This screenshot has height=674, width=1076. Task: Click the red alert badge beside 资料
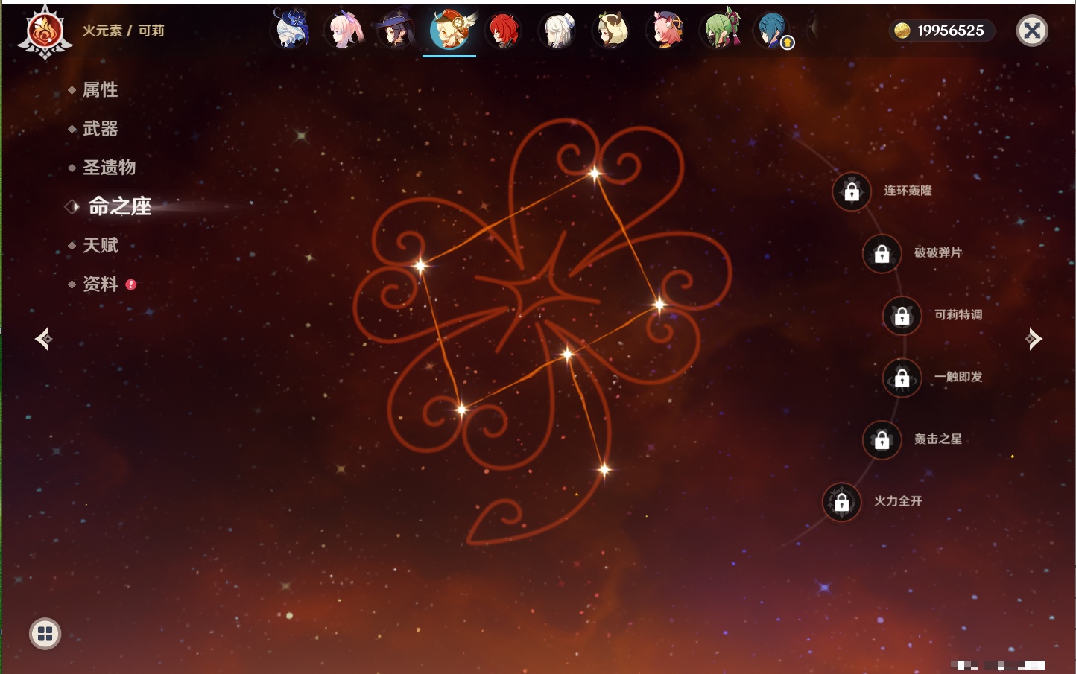tap(131, 284)
